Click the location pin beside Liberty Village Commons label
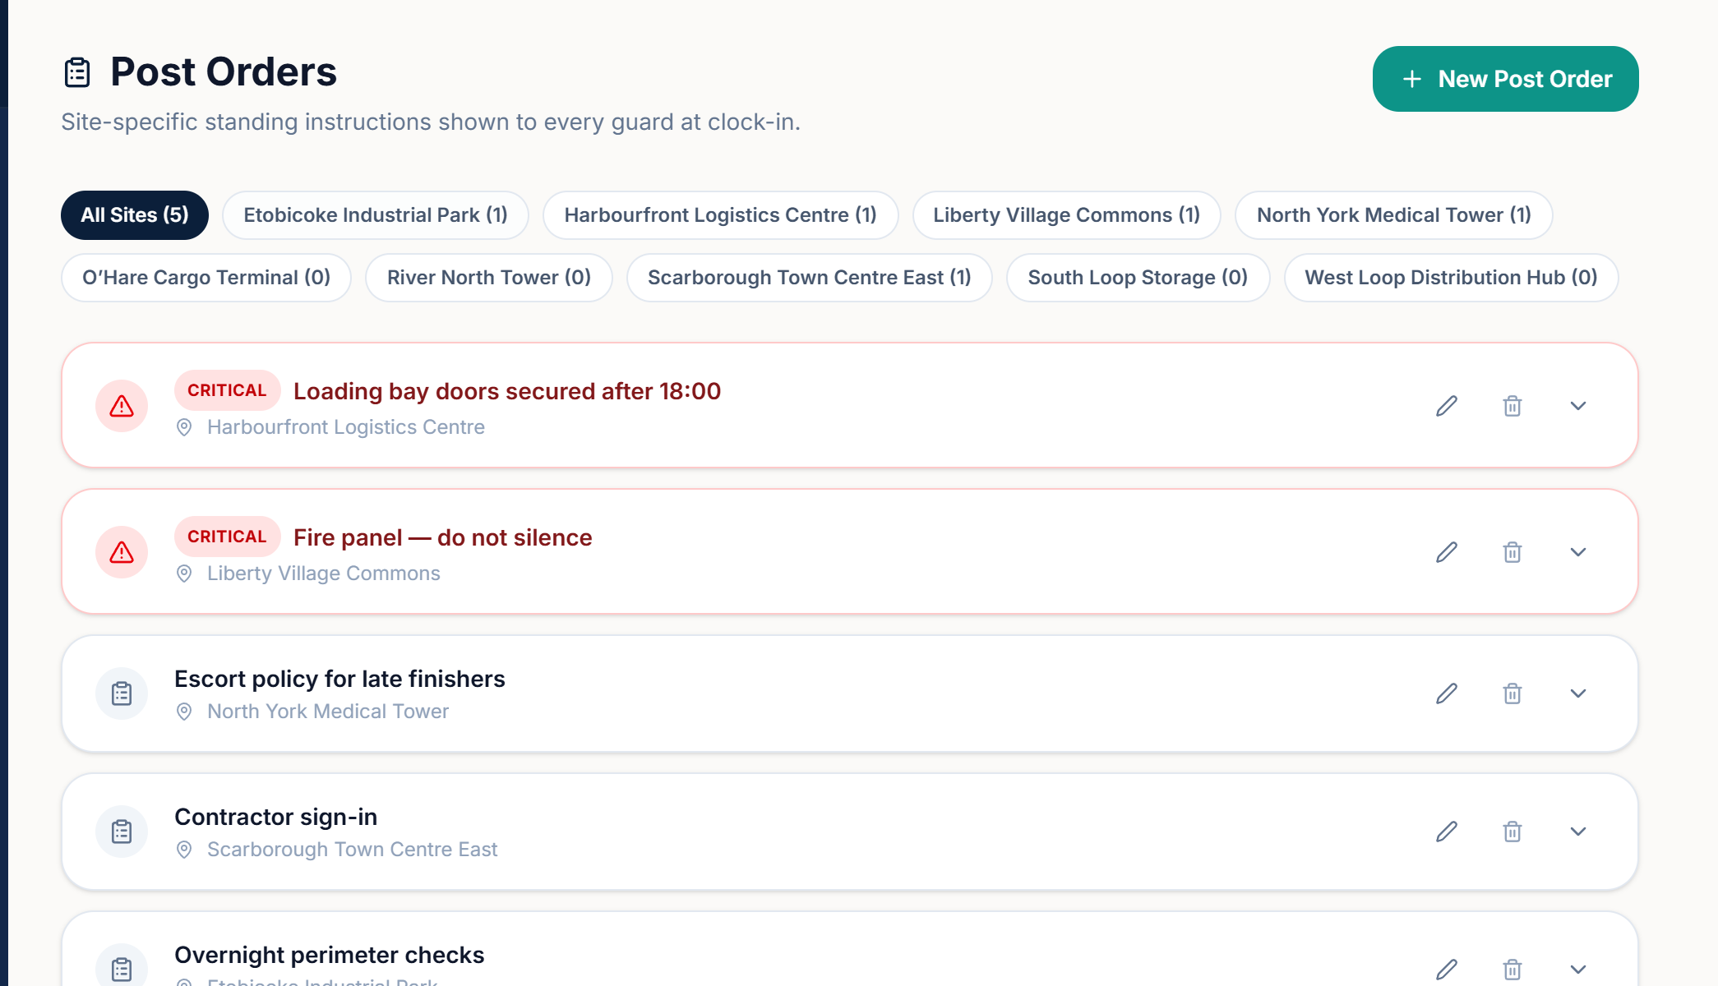This screenshot has width=1718, height=986. [x=184, y=574]
